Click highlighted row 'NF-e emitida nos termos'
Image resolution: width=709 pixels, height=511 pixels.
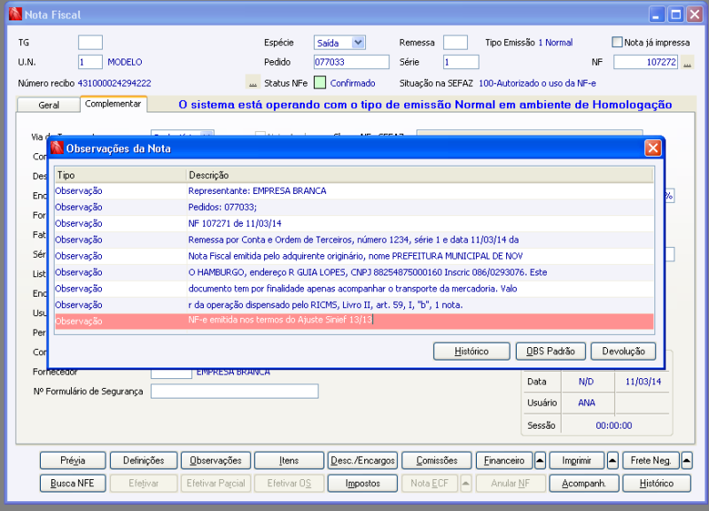(x=354, y=321)
